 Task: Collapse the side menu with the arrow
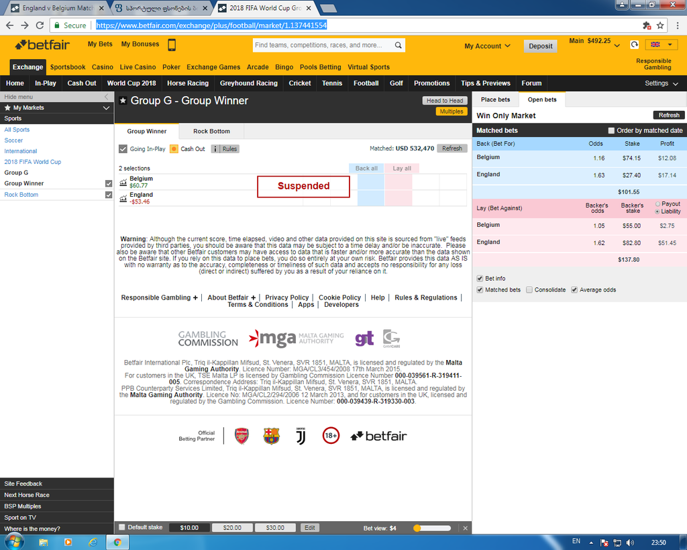point(107,97)
